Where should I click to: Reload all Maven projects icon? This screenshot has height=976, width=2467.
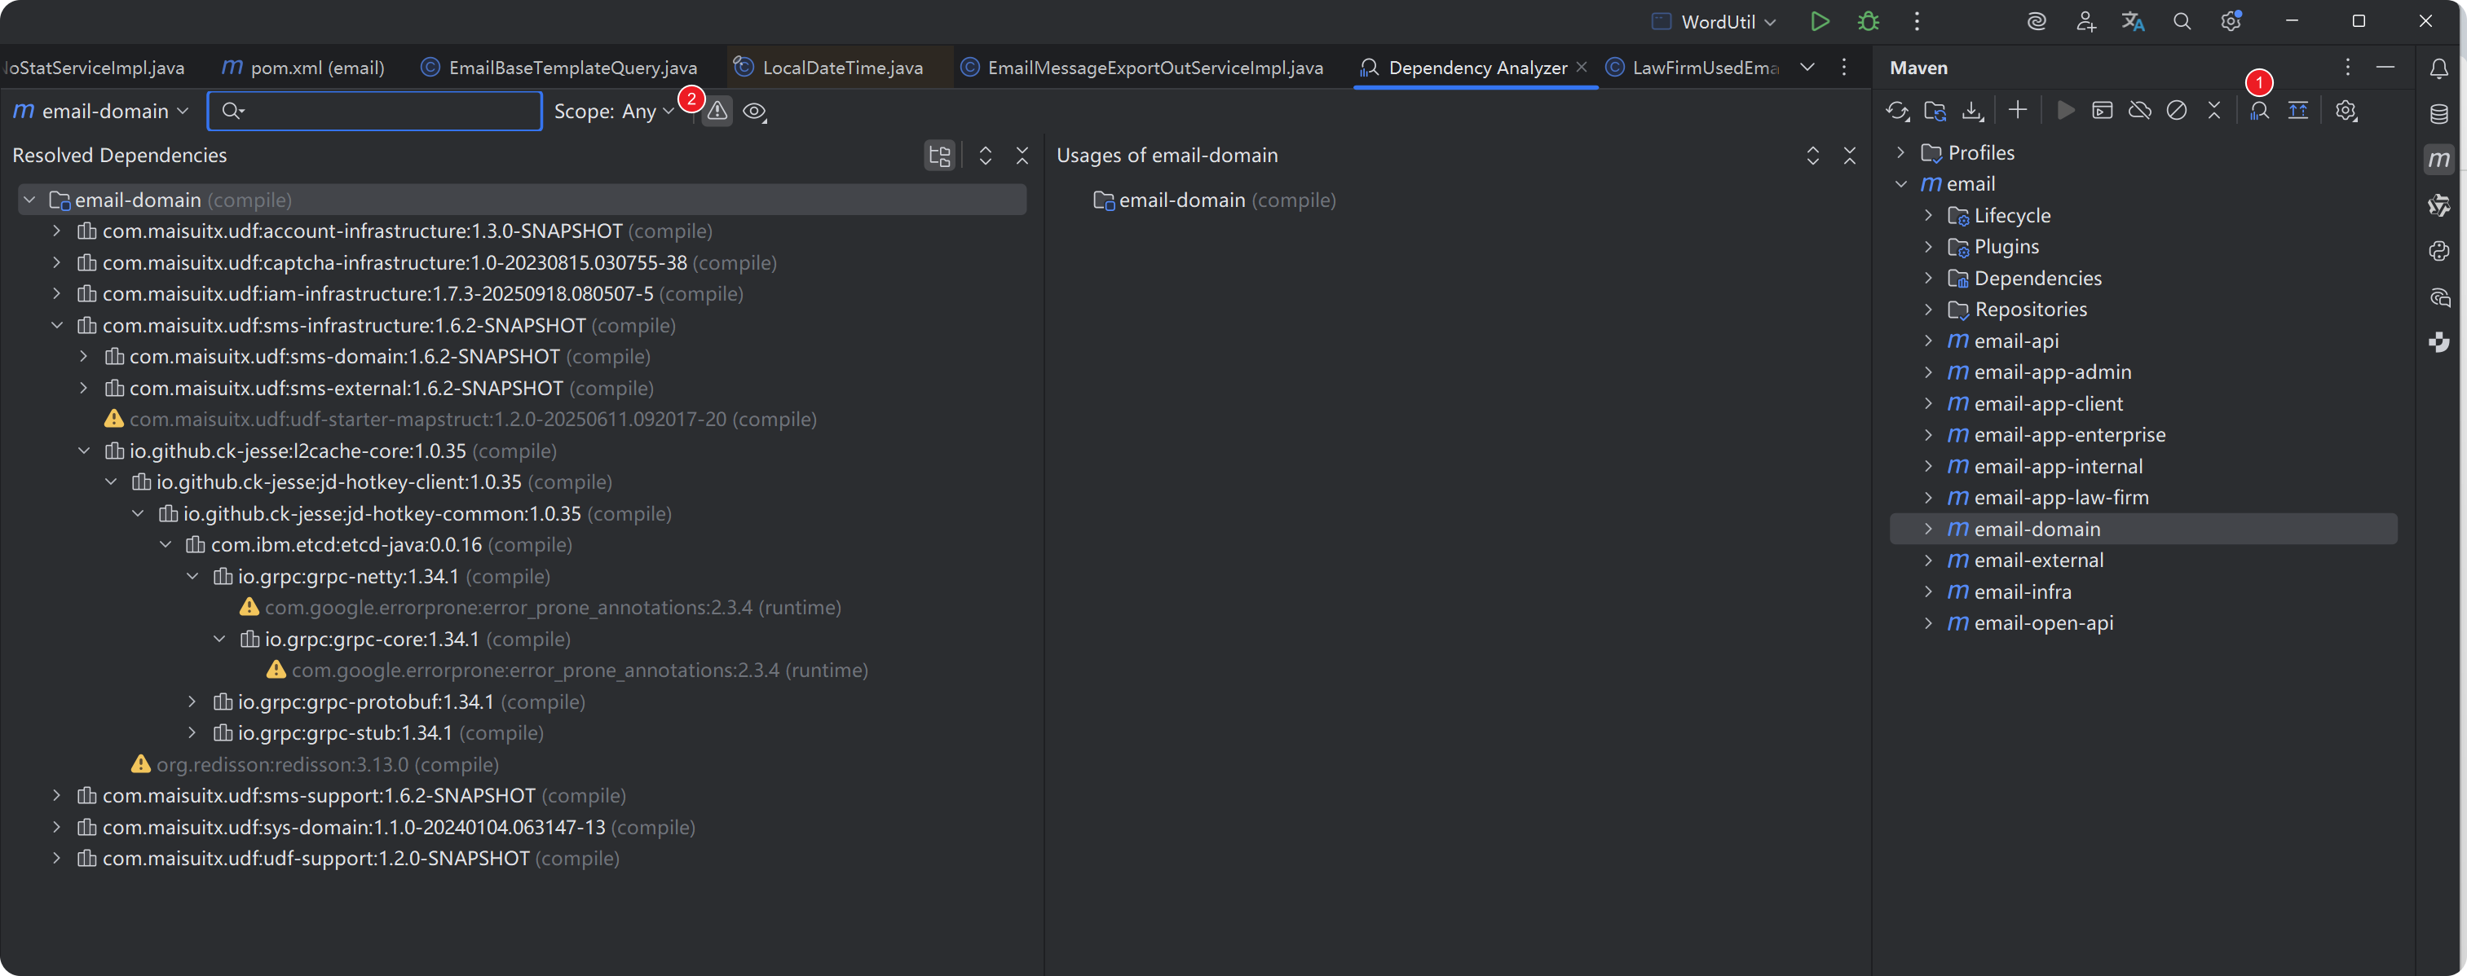pyautogui.click(x=1897, y=111)
